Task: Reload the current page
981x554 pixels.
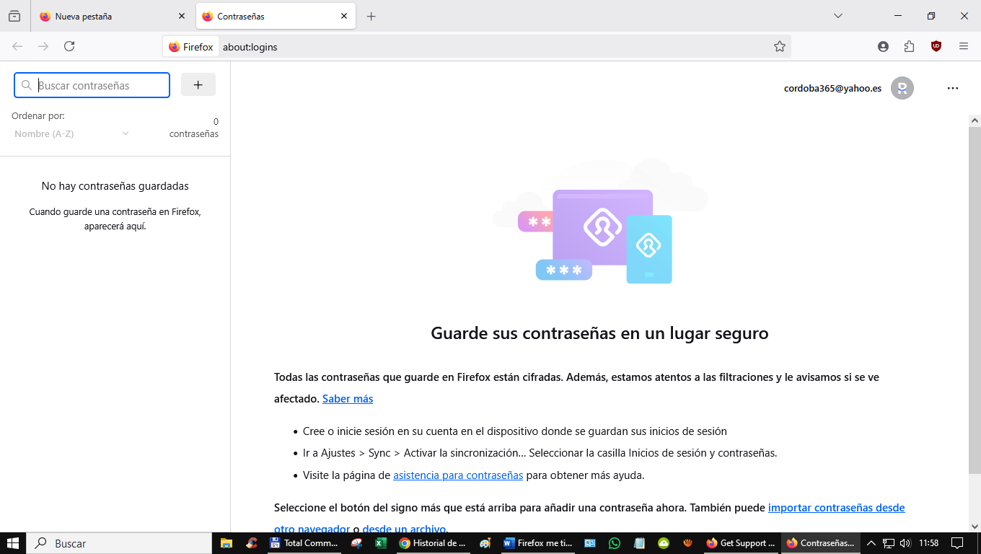Action: 69,46
